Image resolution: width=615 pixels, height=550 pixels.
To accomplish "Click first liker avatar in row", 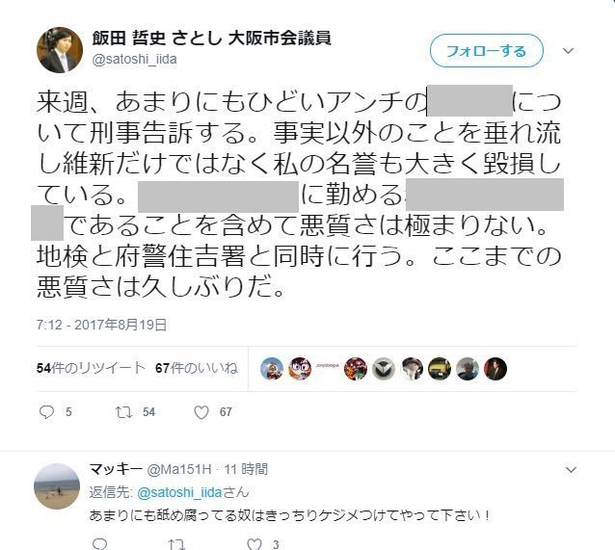I will pos(272,369).
